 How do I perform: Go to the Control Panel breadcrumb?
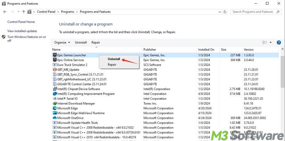point(46,12)
